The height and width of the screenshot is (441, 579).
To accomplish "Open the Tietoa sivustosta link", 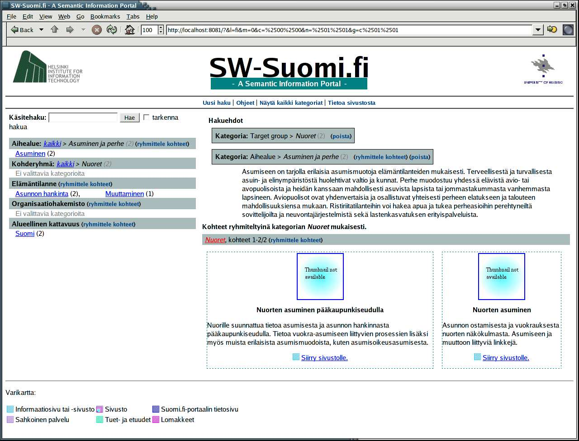I will click(x=351, y=103).
